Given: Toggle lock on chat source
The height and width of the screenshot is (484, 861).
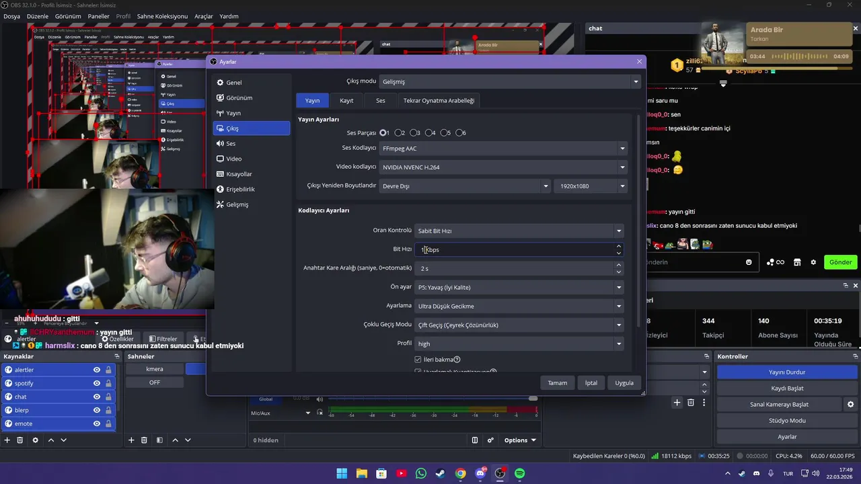Looking at the screenshot, I should point(108,397).
